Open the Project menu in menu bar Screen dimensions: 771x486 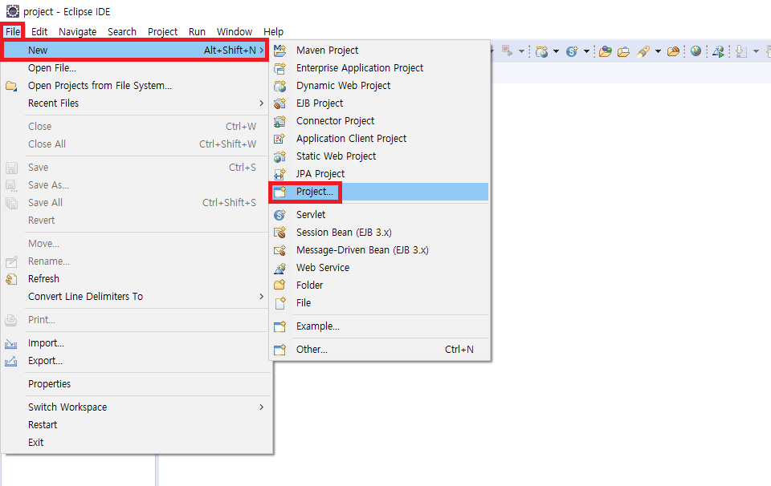click(x=163, y=31)
